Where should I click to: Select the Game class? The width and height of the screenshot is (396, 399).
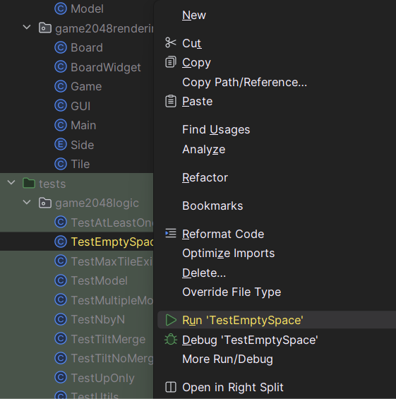(x=86, y=87)
